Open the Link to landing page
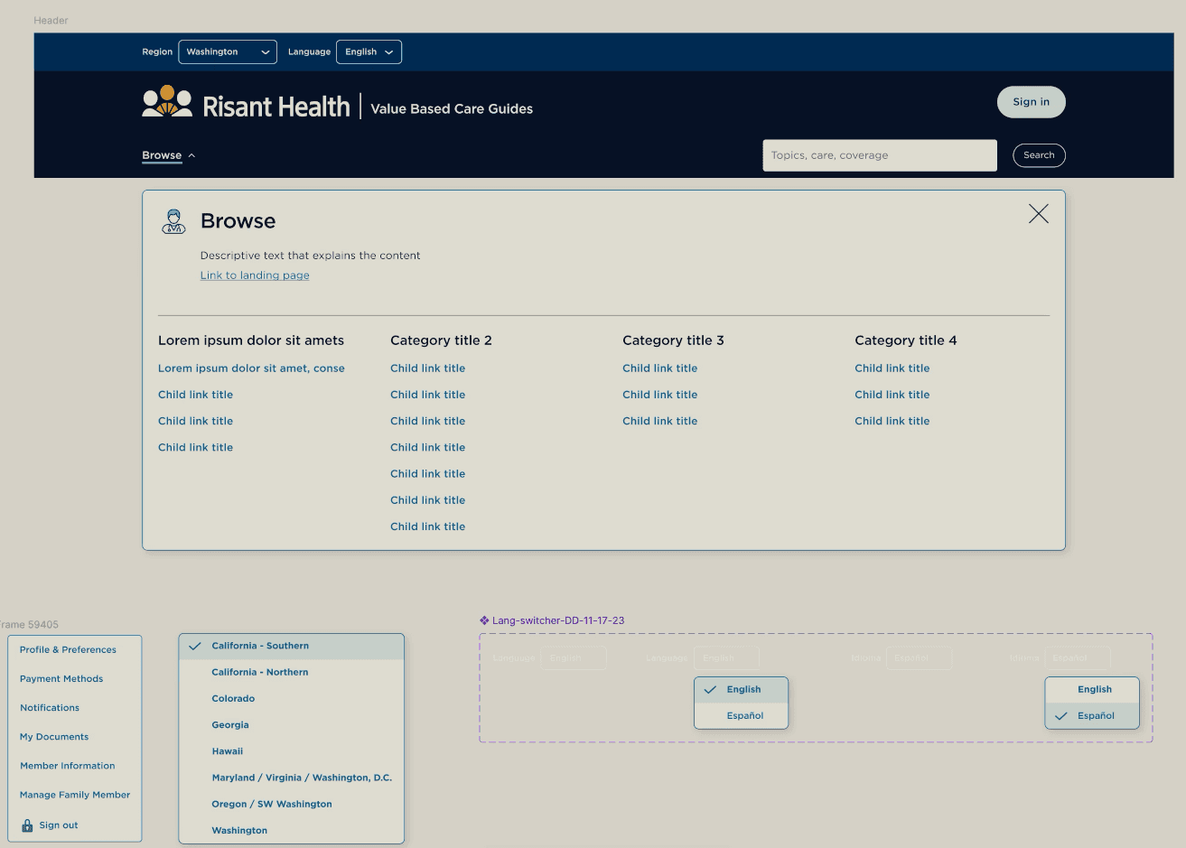The height and width of the screenshot is (848, 1186). (255, 275)
